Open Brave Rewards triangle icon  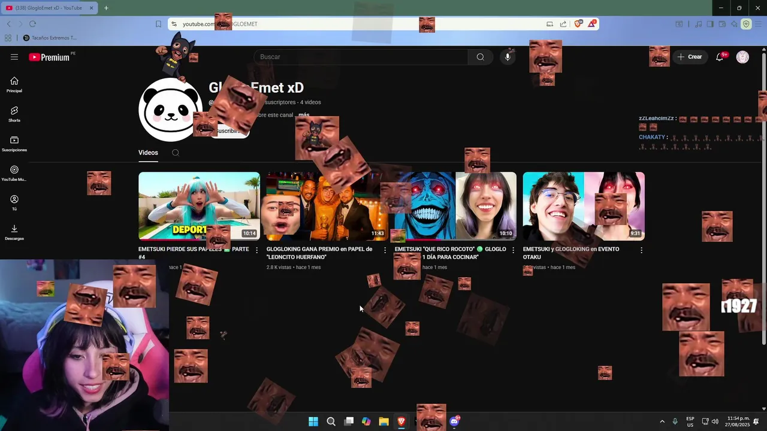[x=592, y=24]
